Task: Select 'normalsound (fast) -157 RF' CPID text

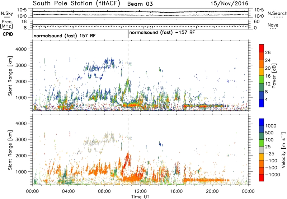Action: (x=162, y=33)
